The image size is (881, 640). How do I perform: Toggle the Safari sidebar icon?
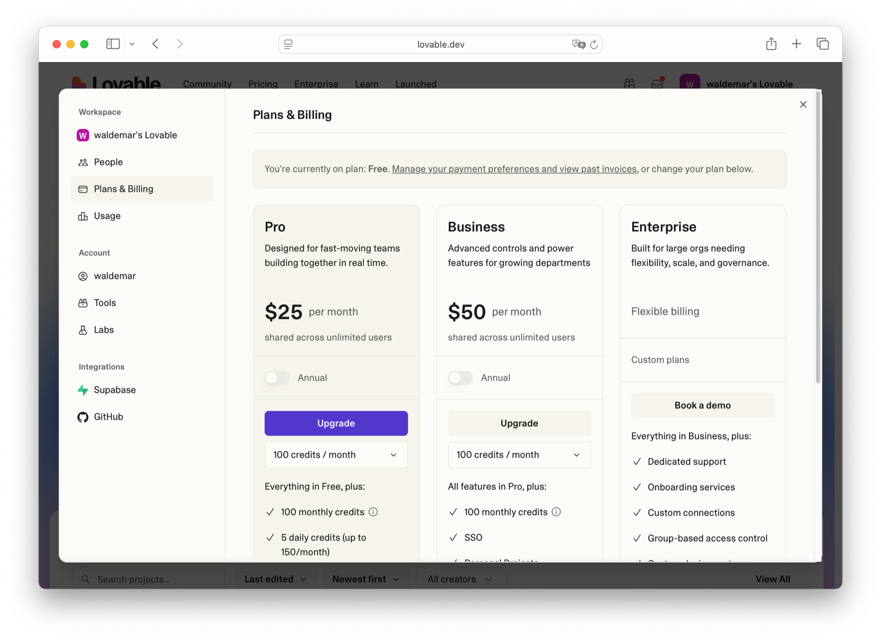click(x=113, y=44)
